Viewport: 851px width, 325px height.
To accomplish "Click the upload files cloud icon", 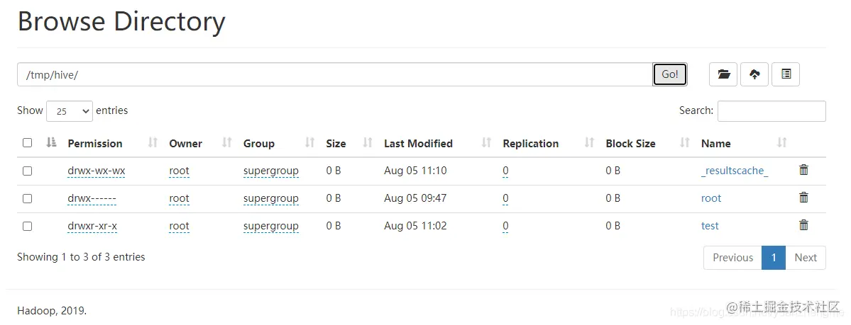I will (x=754, y=74).
